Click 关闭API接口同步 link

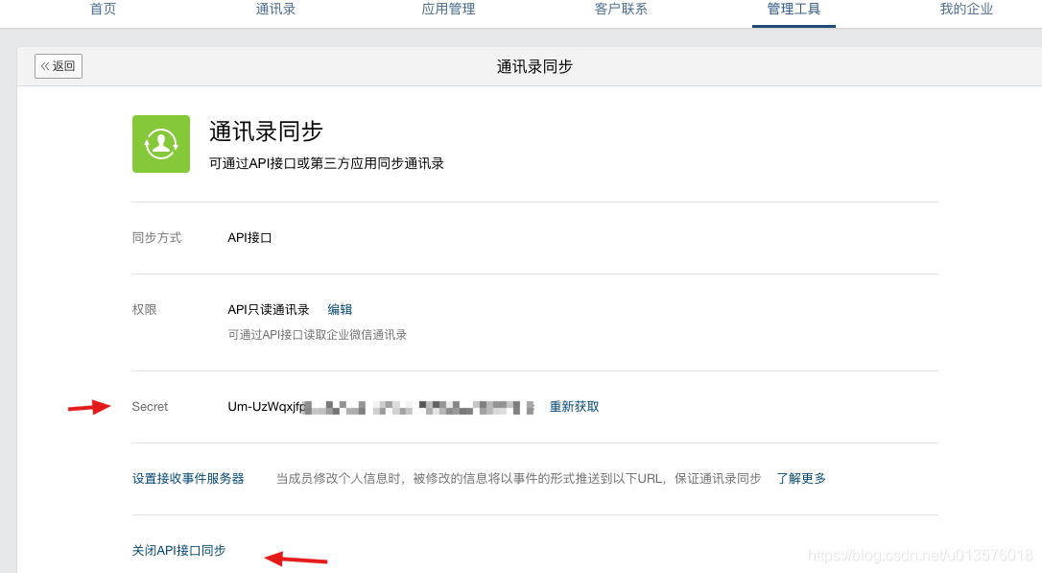coord(178,550)
